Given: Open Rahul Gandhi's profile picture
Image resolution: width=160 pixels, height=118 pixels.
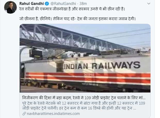Looking at the screenshot, I should point(10,7).
